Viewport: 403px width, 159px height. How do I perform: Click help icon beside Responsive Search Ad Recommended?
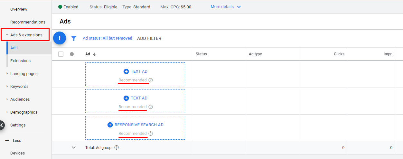click(151, 134)
